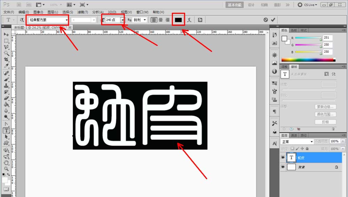Open the 图层(L) menu
Screen dimensions: 348x197
click(x=53, y=12)
